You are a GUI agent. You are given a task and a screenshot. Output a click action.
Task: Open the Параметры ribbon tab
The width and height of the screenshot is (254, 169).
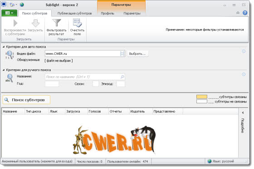[132, 13]
